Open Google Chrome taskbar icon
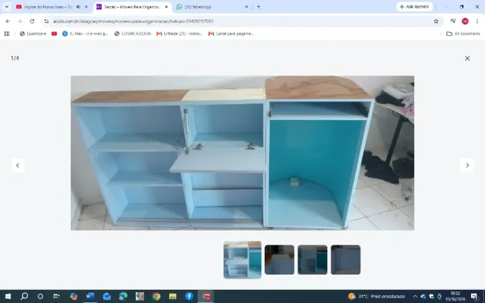Viewport: 485px width, 303px height. 156,296
